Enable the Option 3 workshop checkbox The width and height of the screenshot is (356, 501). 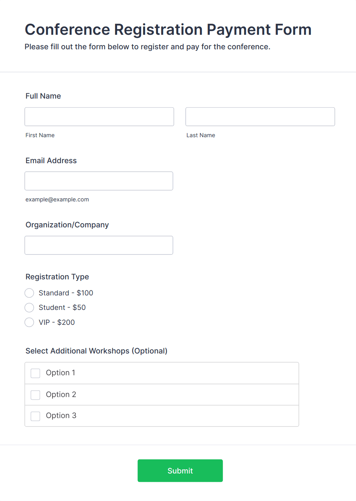coord(36,416)
